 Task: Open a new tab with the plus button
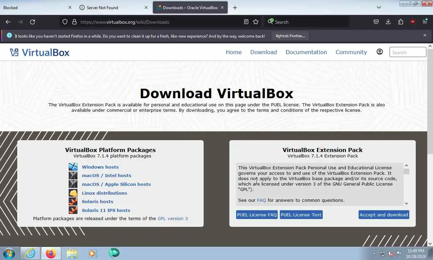point(235,7)
